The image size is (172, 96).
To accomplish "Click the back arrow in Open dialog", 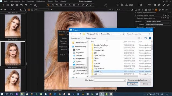I will 71,34.
